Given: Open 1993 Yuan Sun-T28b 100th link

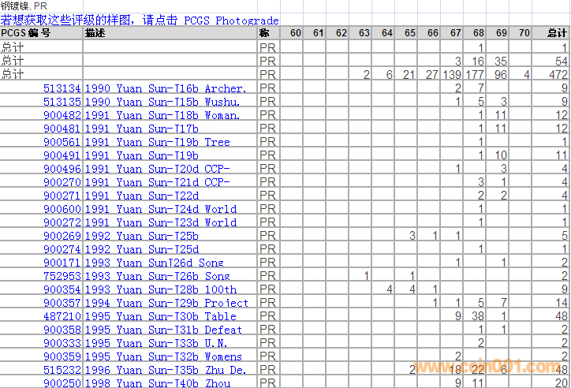Looking at the screenshot, I should [160, 289].
